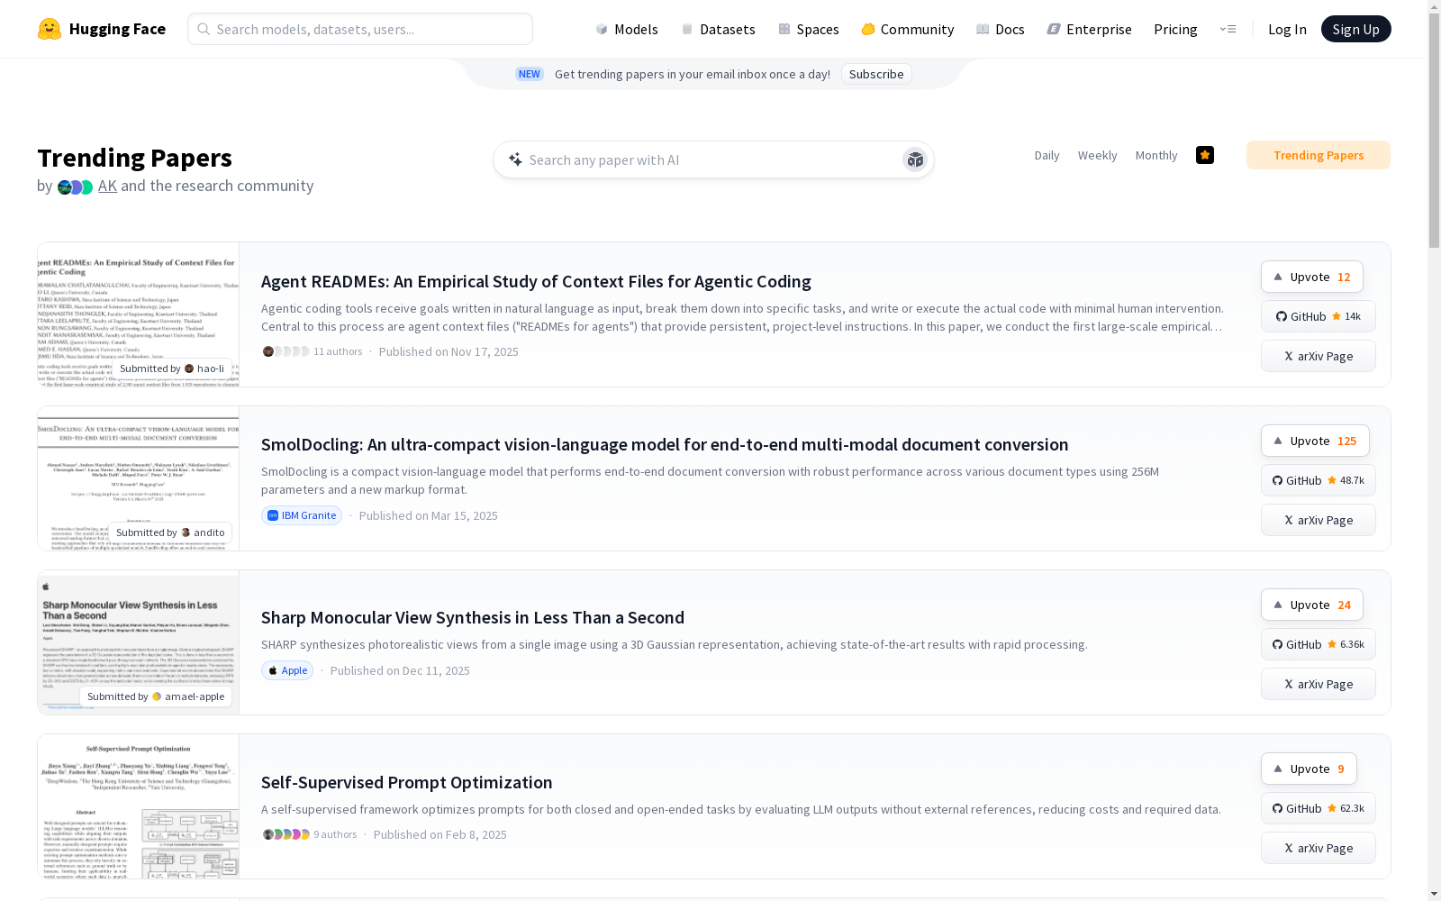
Task: Open GitHub 6.36k repo for Sharp paper
Action: (x=1319, y=644)
